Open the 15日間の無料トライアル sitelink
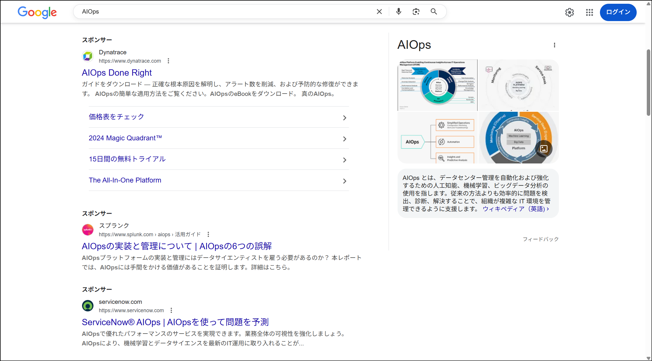 [x=127, y=159]
